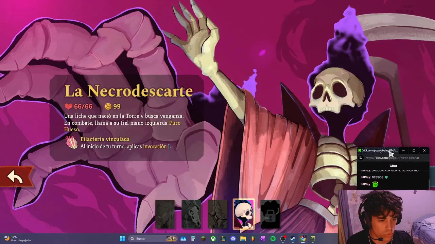Open FL Studio from the taskbar

253,239
